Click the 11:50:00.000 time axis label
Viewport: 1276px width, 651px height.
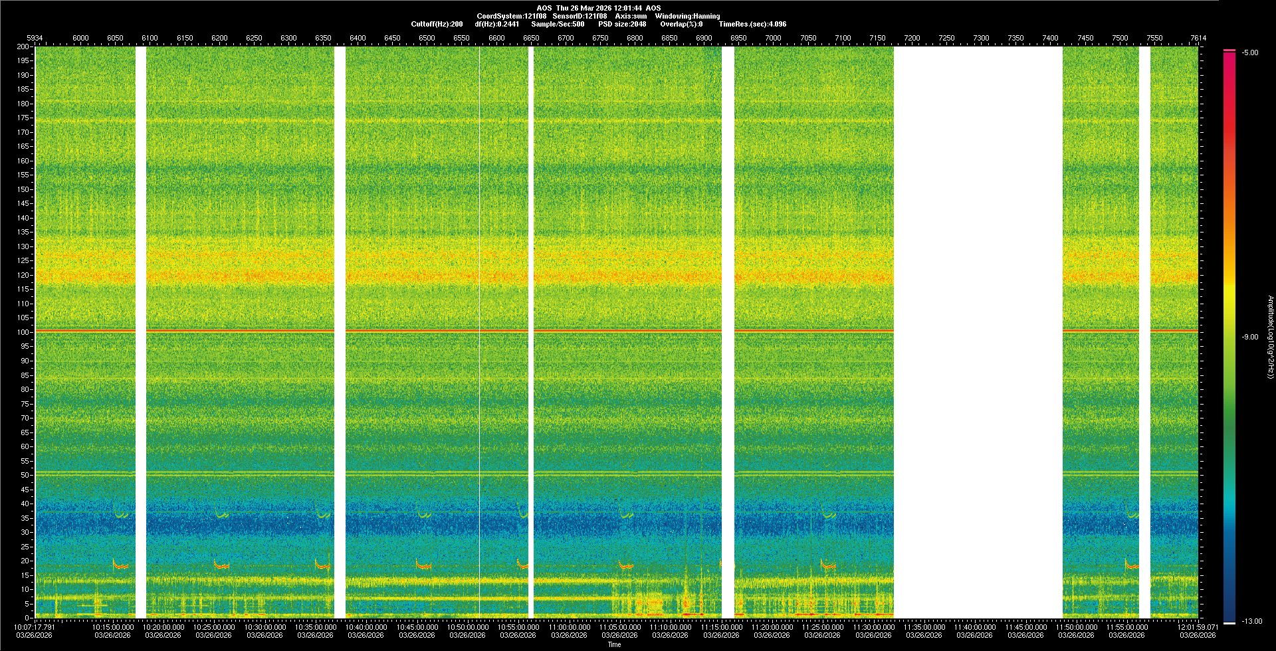(x=1076, y=627)
